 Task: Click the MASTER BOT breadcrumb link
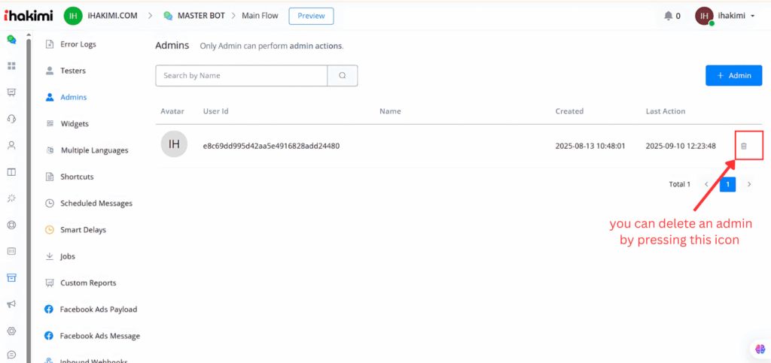click(x=197, y=16)
